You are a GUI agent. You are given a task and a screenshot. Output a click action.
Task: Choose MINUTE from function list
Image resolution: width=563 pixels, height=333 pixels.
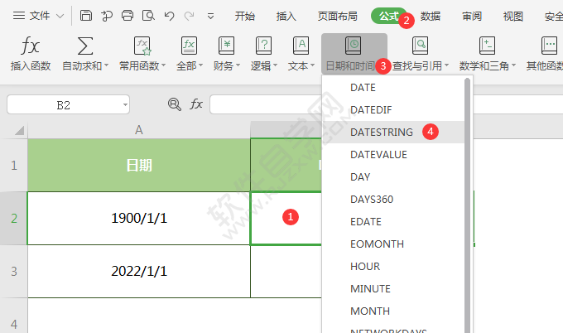tap(393, 288)
